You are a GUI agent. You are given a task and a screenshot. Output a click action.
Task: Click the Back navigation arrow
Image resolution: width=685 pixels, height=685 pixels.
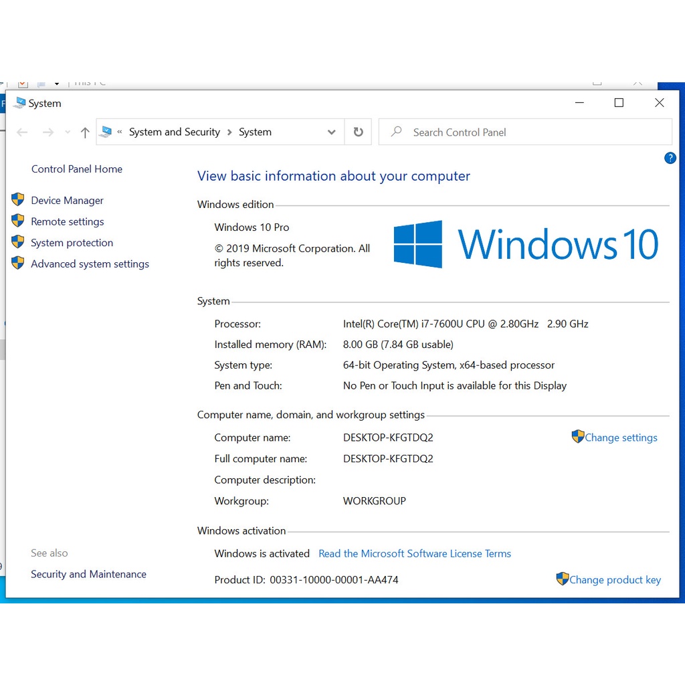[x=22, y=132]
